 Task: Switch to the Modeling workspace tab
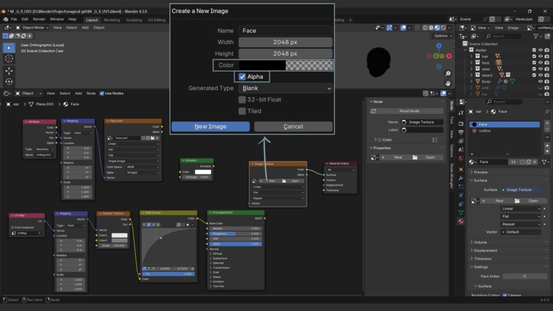tap(112, 20)
